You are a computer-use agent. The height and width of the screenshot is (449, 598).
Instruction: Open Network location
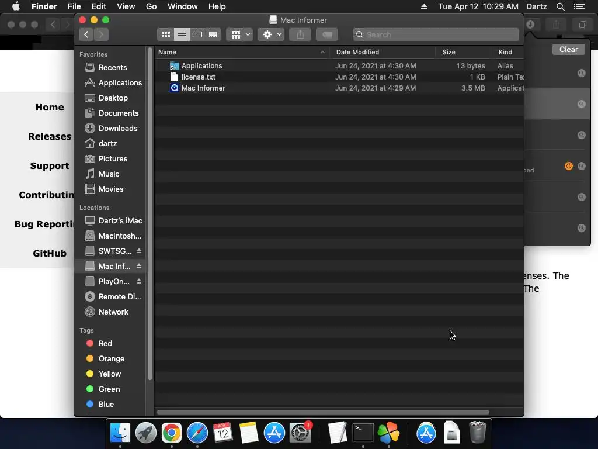110,312
